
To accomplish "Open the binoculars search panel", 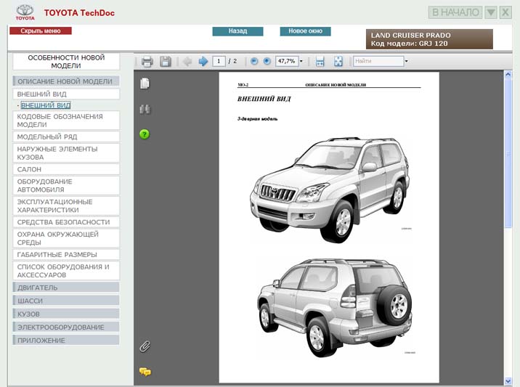I will click(145, 109).
